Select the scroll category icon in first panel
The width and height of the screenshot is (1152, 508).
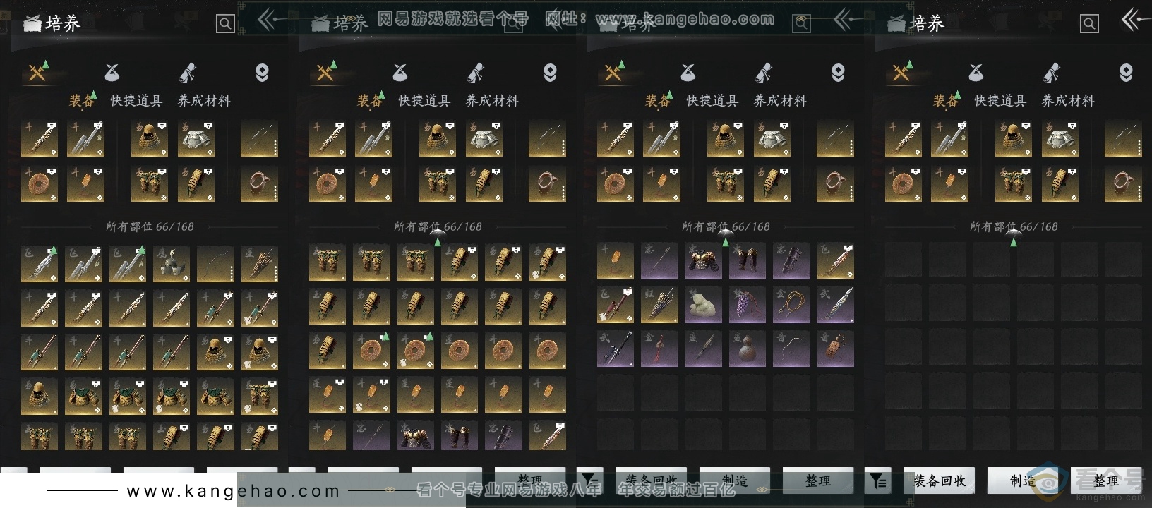(187, 72)
